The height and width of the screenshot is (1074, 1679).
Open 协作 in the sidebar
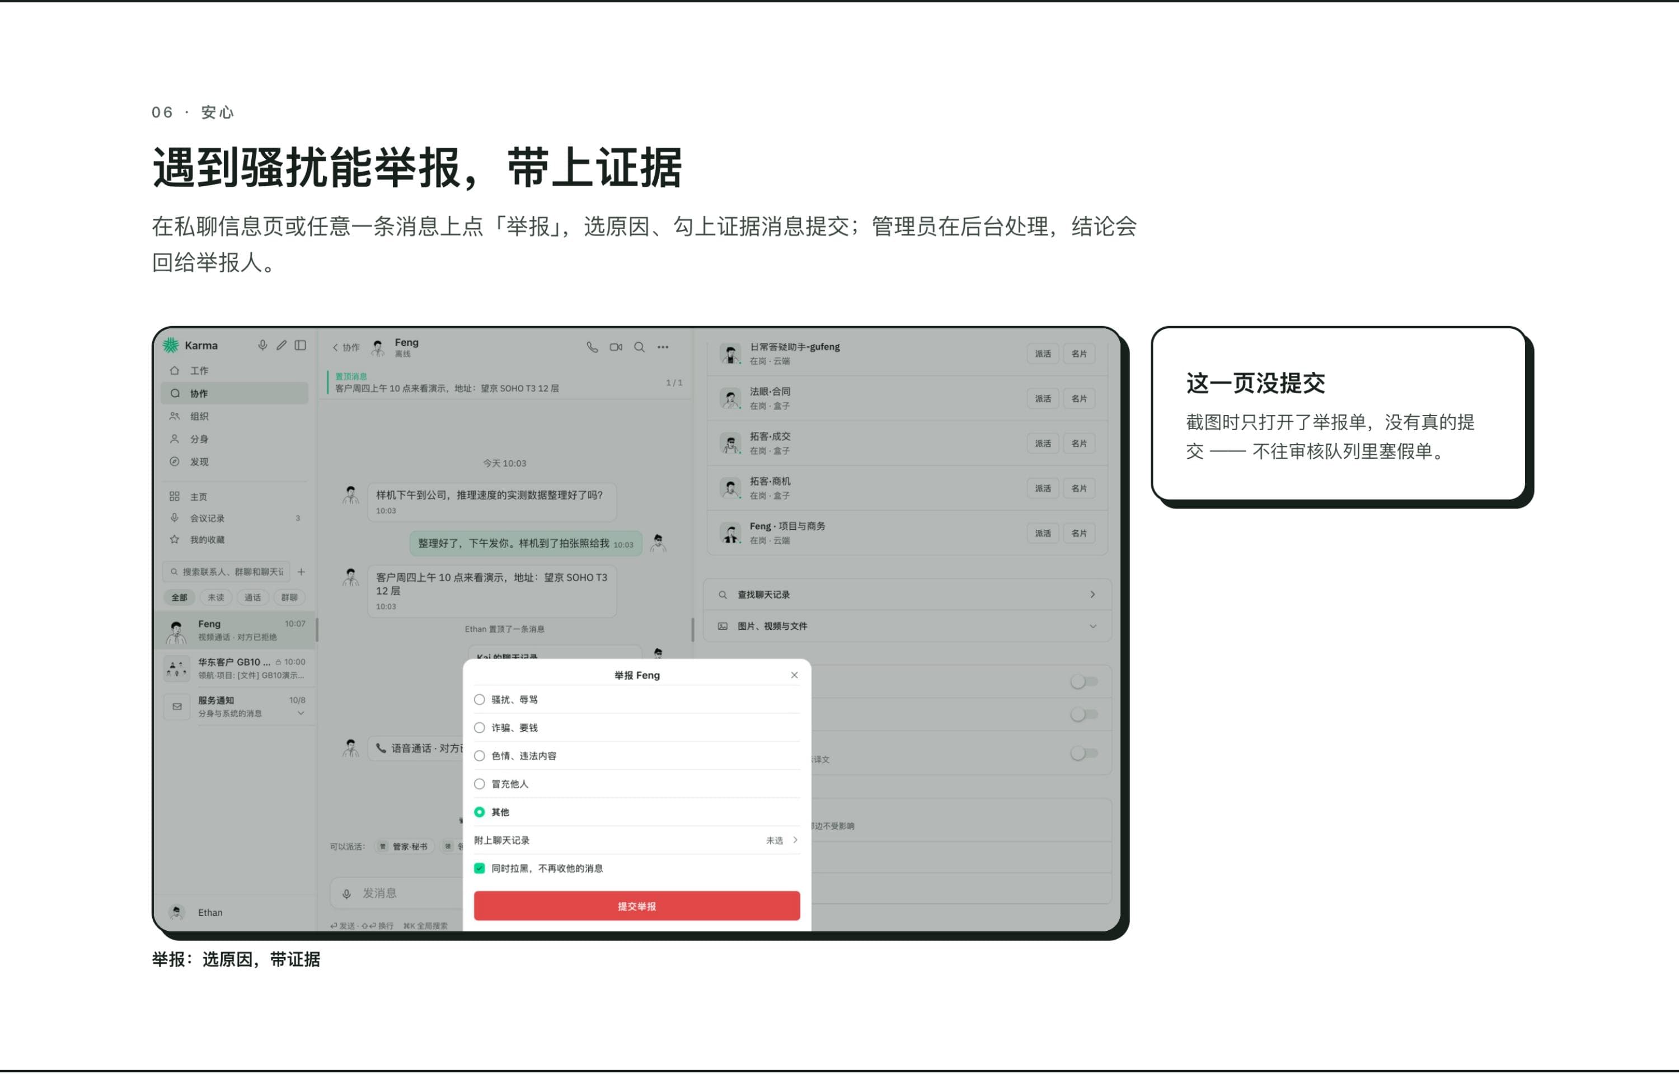(235, 393)
